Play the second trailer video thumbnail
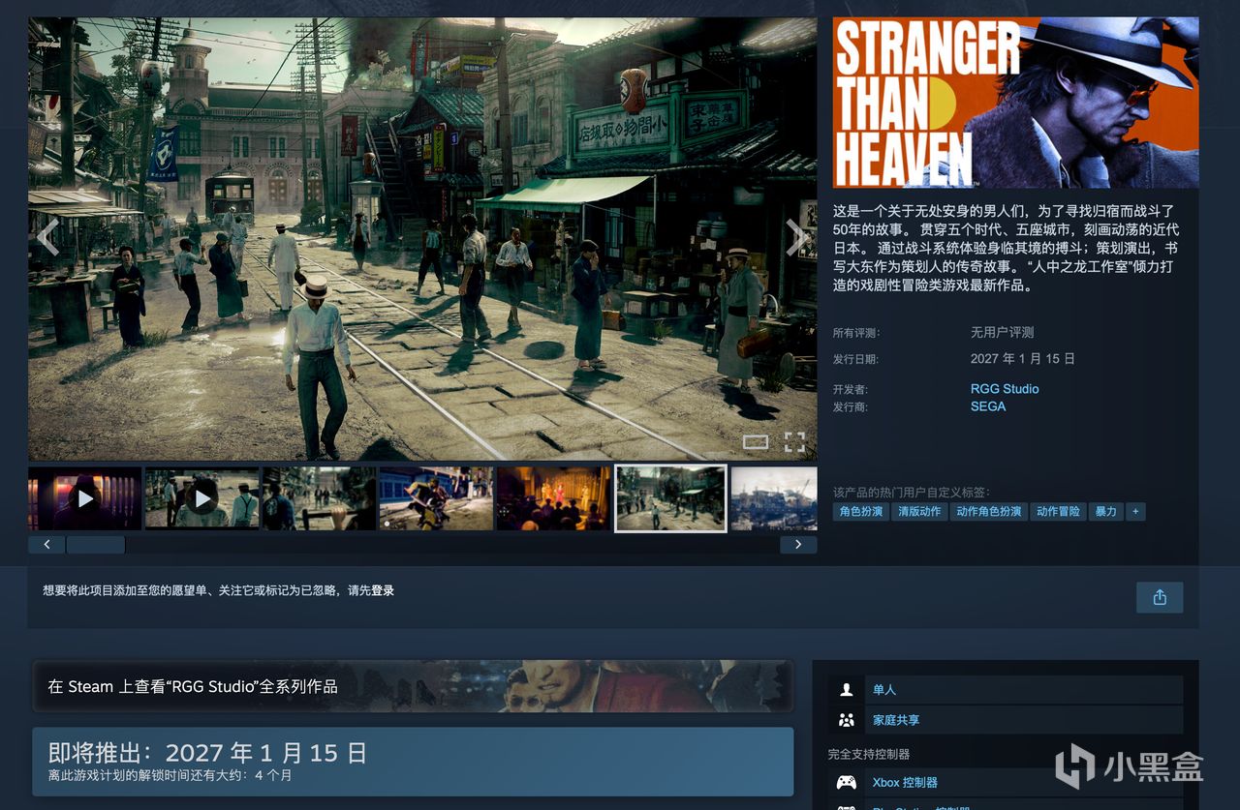This screenshot has height=810, width=1240. [202, 498]
